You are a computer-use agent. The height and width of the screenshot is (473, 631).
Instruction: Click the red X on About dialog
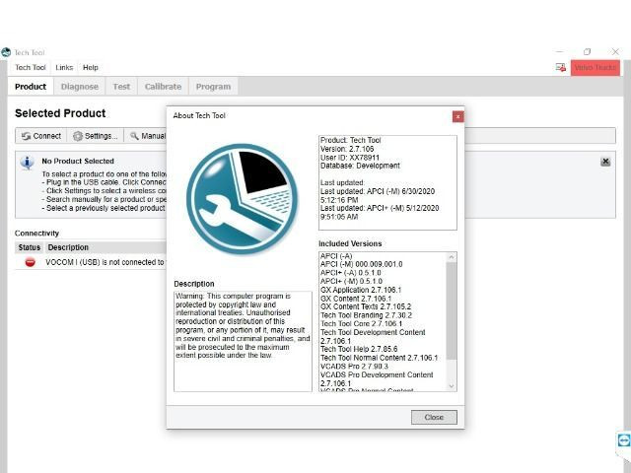[457, 116]
